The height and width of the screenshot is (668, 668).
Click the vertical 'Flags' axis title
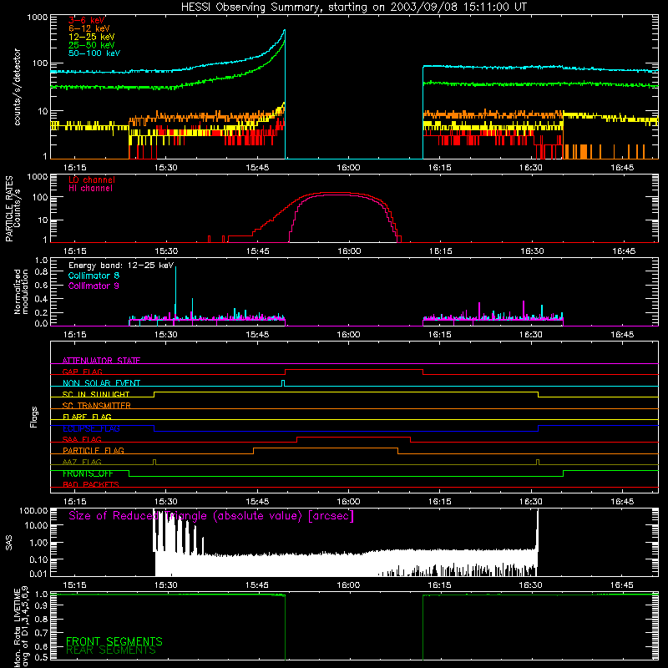[34, 417]
